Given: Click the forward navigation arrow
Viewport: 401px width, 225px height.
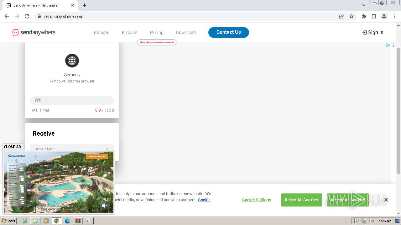Looking at the screenshot, I should (x=17, y=16).
